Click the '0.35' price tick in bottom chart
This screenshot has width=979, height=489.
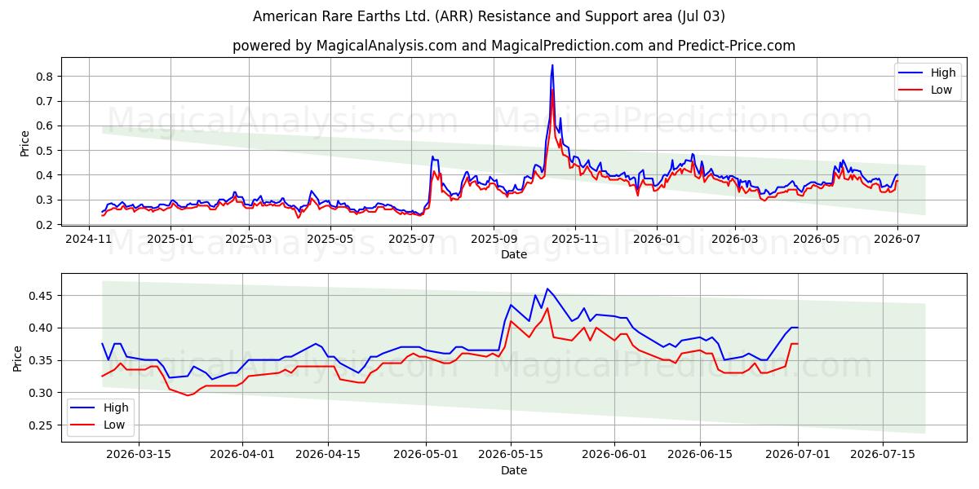(x=42, y=360)
